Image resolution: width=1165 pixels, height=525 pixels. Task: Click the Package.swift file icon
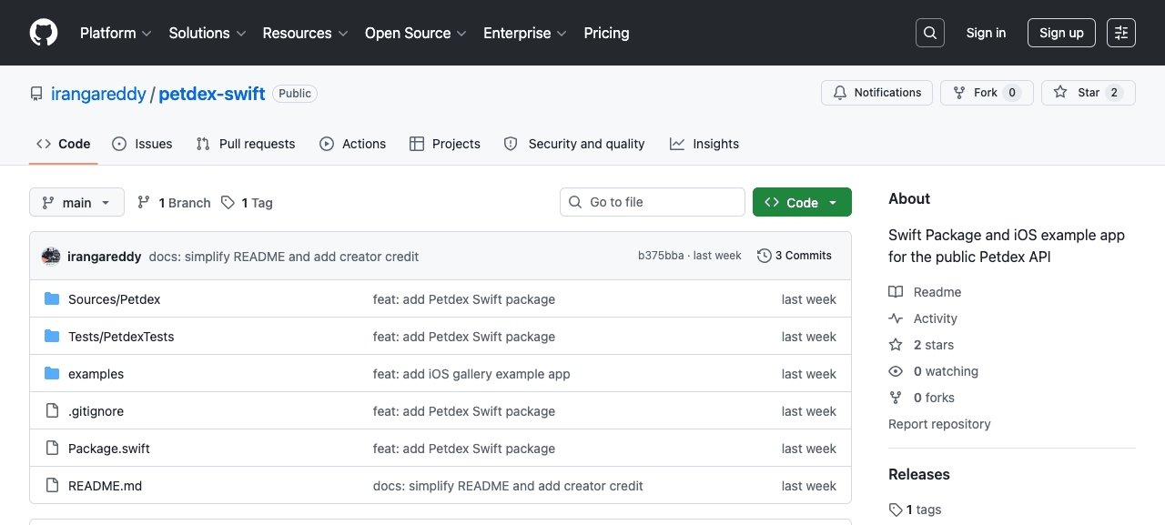(52, 449)
